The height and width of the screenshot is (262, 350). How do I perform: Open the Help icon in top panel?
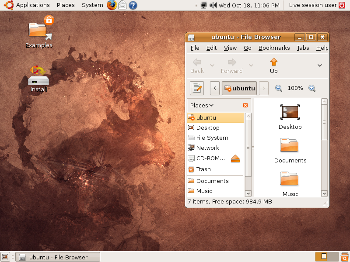pyautogui.click(x=133, y=5)
